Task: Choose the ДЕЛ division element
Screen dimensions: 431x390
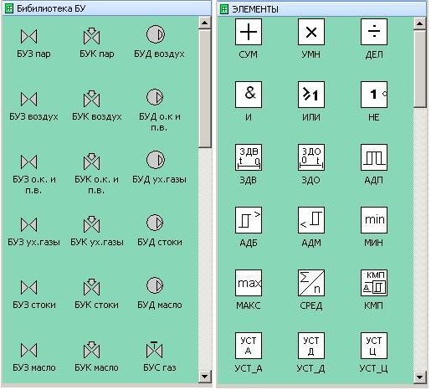Action: click(374, 32)
